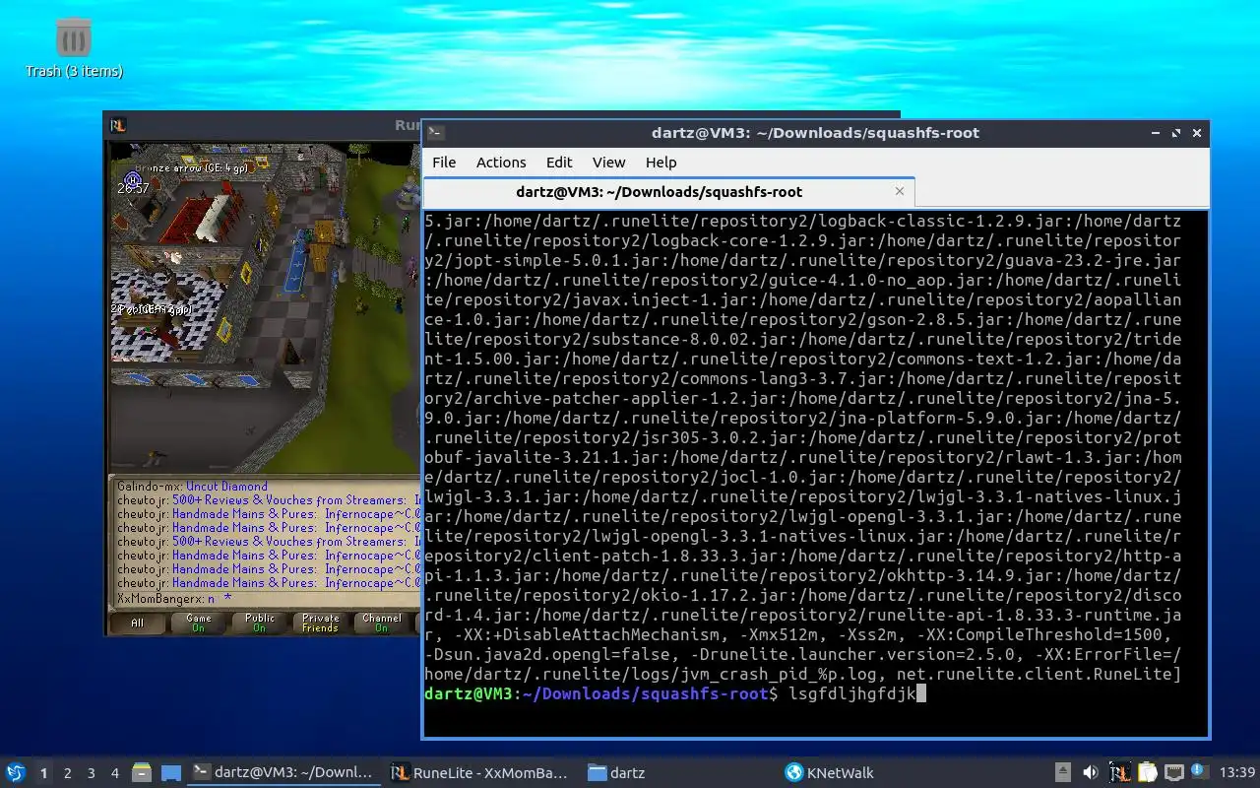Click the 13:39 clock in taskbar
1260x788 pixels.
pyautogui.click(x=1236, y=773)
